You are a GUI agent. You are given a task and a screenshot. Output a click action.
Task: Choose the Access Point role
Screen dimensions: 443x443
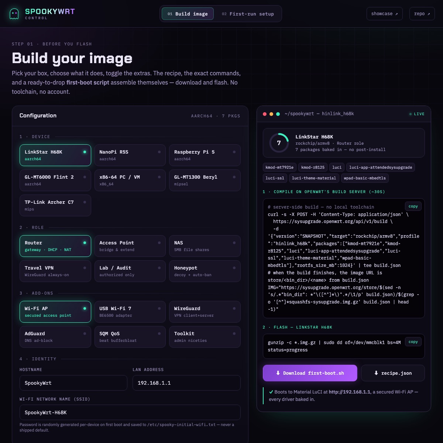pyautogui.click(x=130, y=246)
